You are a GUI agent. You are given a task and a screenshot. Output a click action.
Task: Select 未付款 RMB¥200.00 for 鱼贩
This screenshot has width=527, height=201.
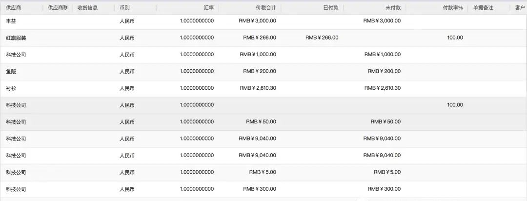coord(384,71)
